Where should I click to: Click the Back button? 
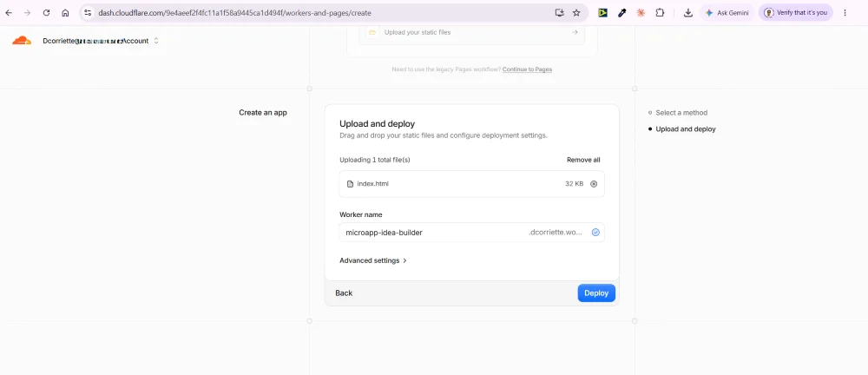point(344,293)
